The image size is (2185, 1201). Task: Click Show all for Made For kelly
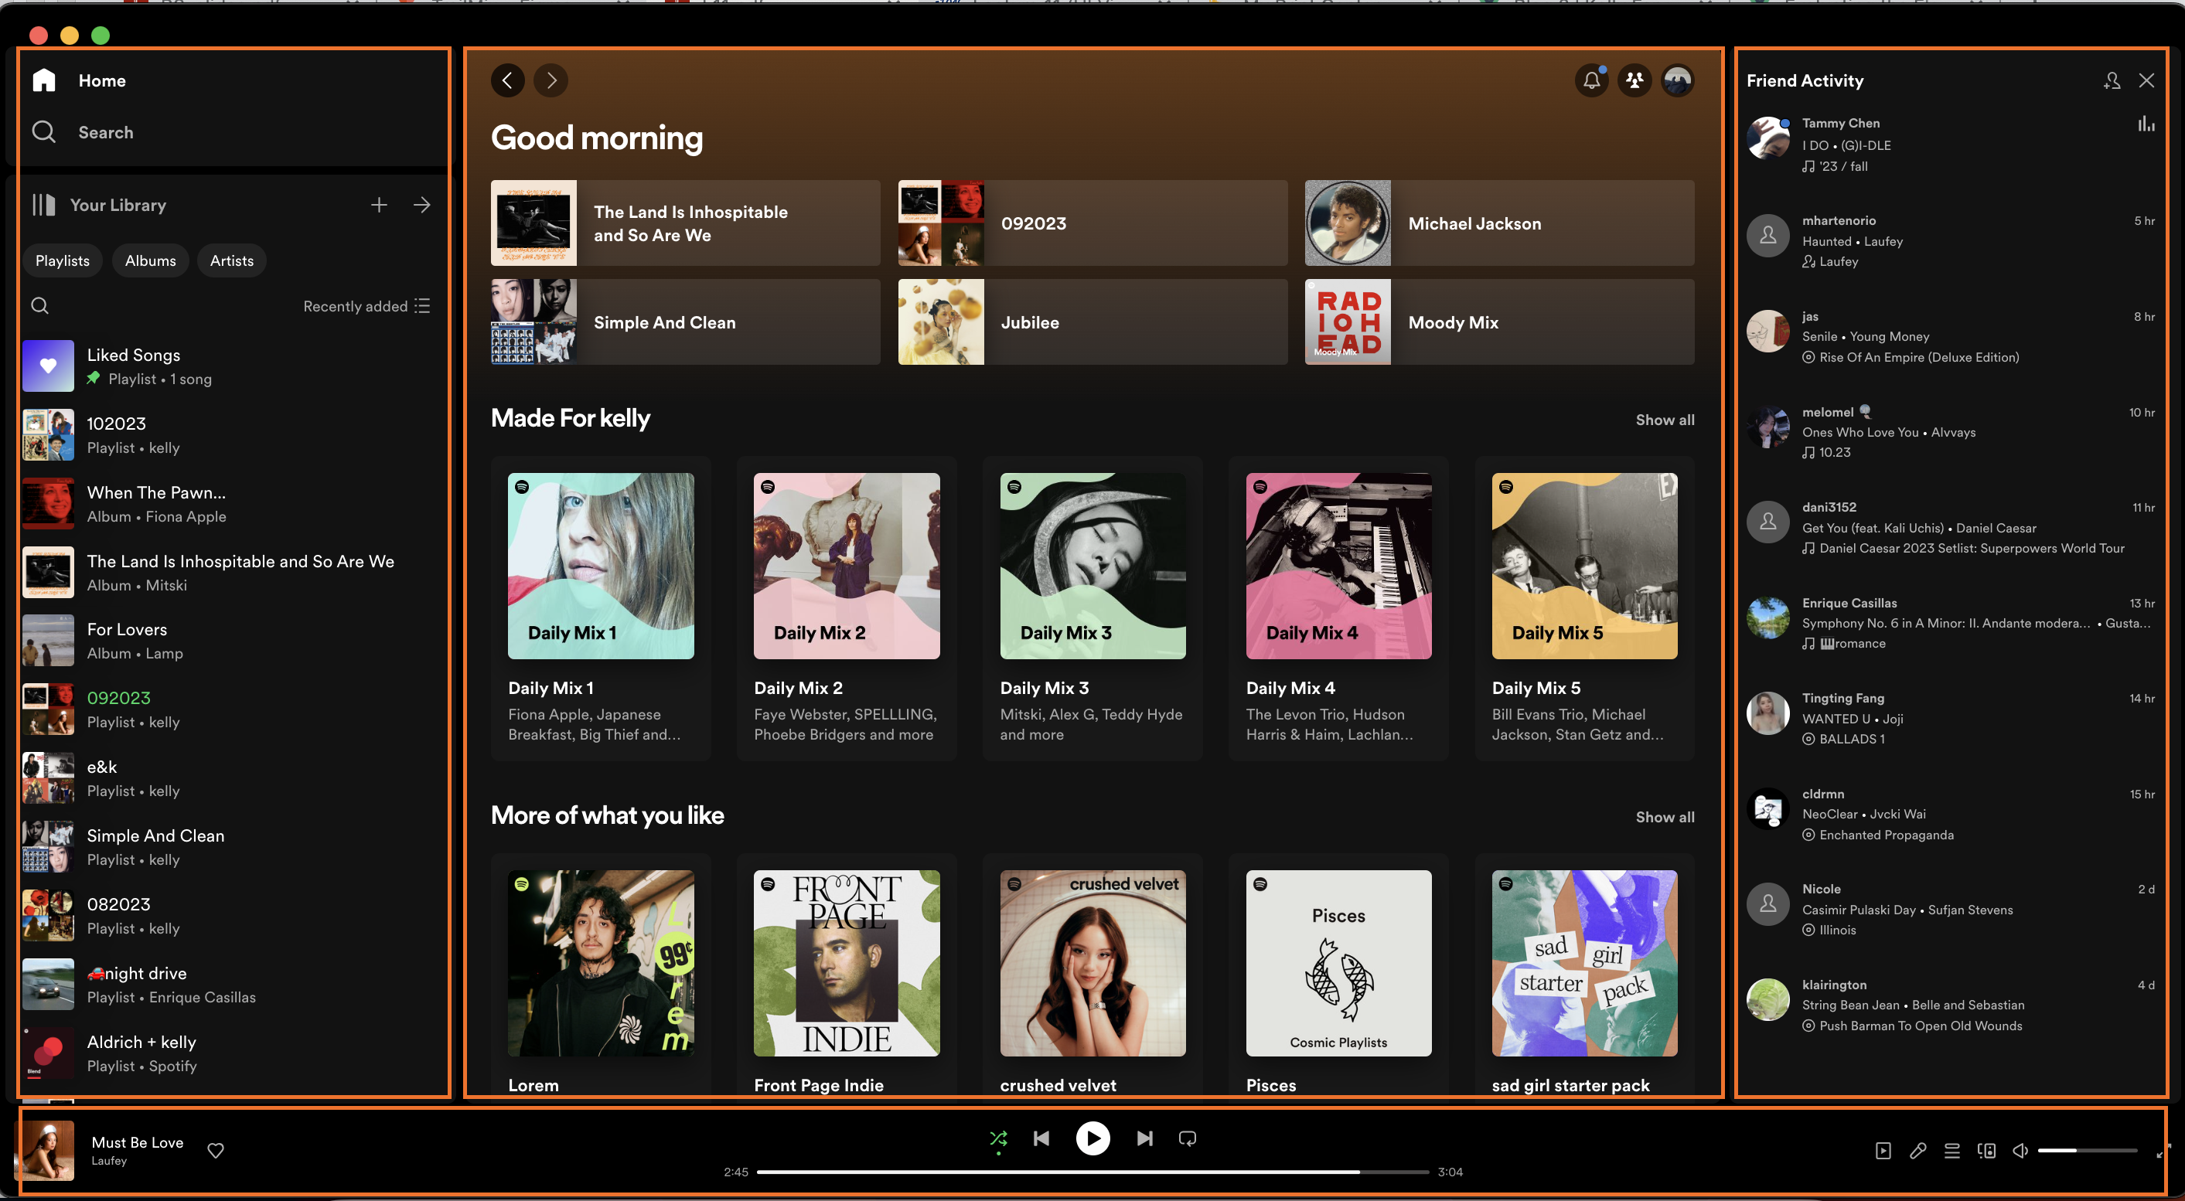1665,419
